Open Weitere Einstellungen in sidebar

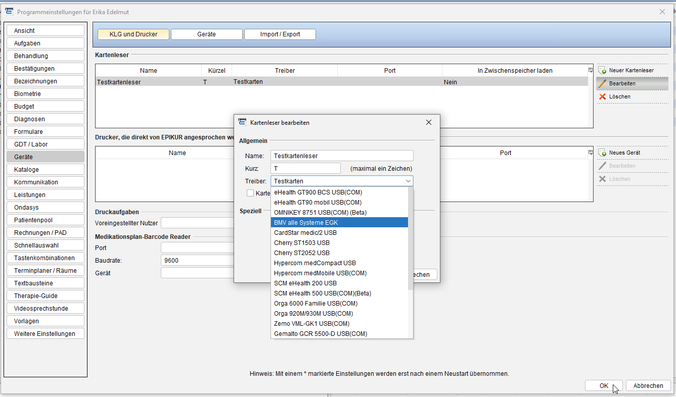click(46, 334)
